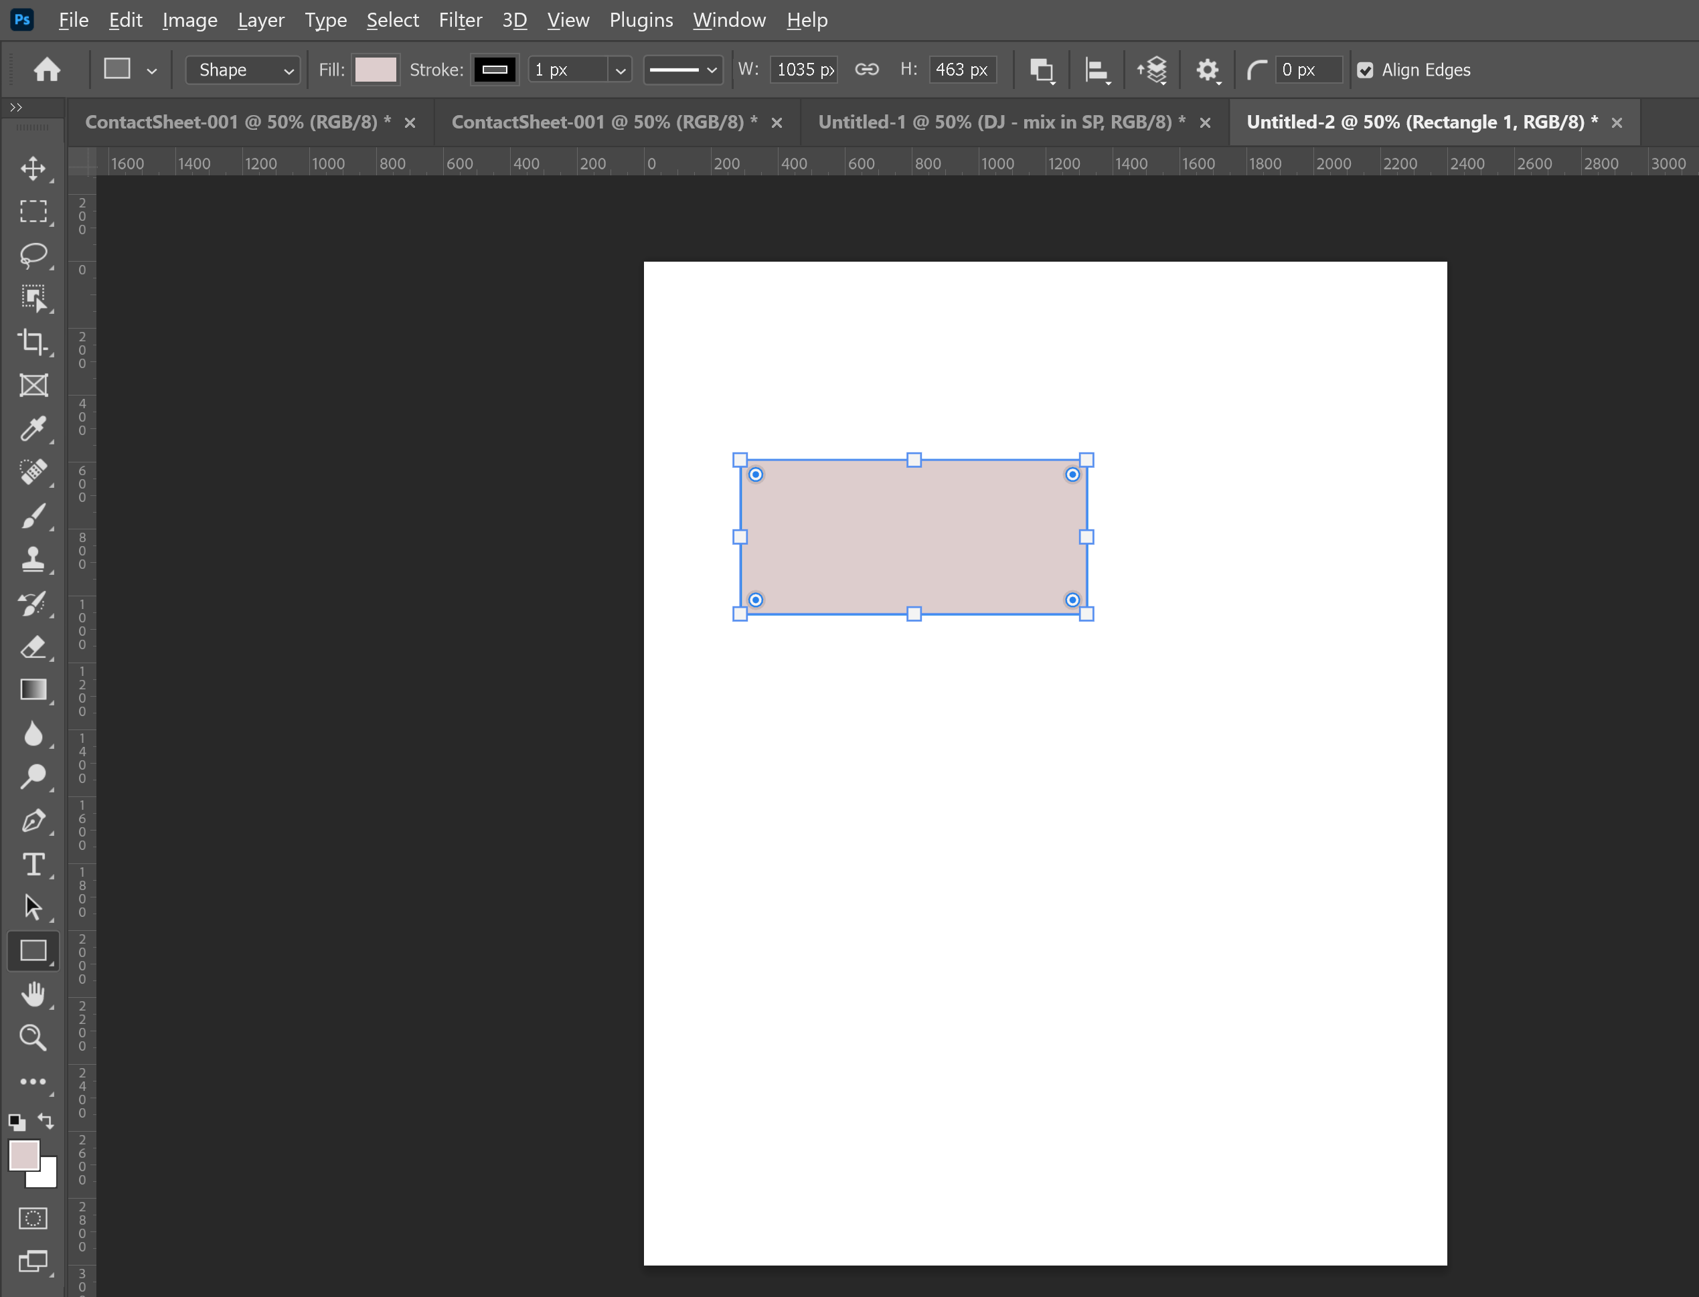Swap foreground and background colors
Viewport: 1699px width, 1297px height.
pyautogui.click(x=46, y=1122)
